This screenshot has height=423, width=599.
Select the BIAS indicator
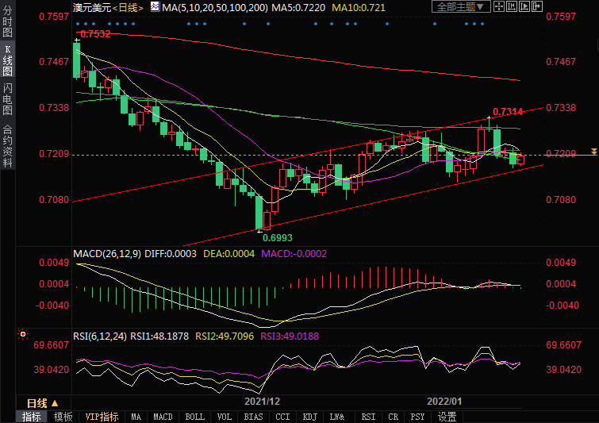click(x=253, y=417)
